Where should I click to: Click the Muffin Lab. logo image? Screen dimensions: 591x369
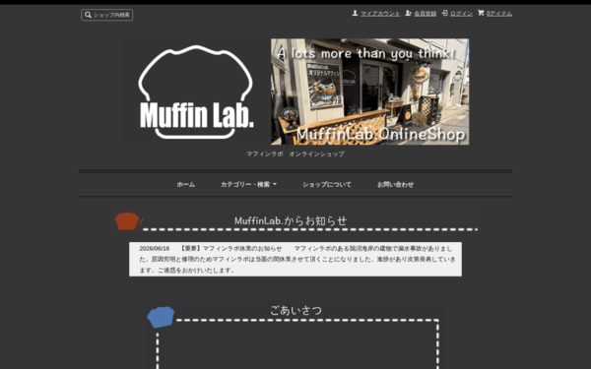pos(196,92)
